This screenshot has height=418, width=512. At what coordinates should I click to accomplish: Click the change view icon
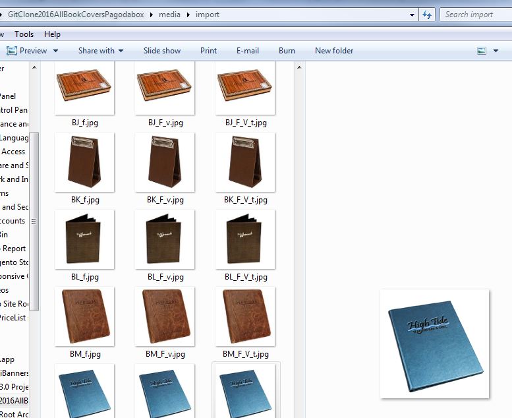tap(482, 51)
